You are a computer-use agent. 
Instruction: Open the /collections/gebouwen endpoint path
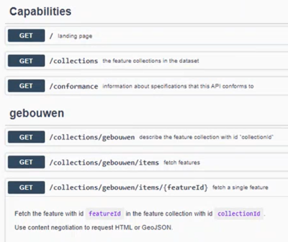point(92,137)
